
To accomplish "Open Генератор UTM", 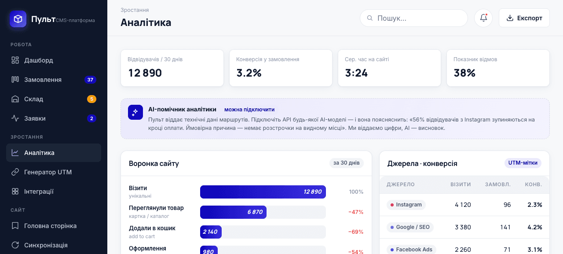I will pos(54,172).
